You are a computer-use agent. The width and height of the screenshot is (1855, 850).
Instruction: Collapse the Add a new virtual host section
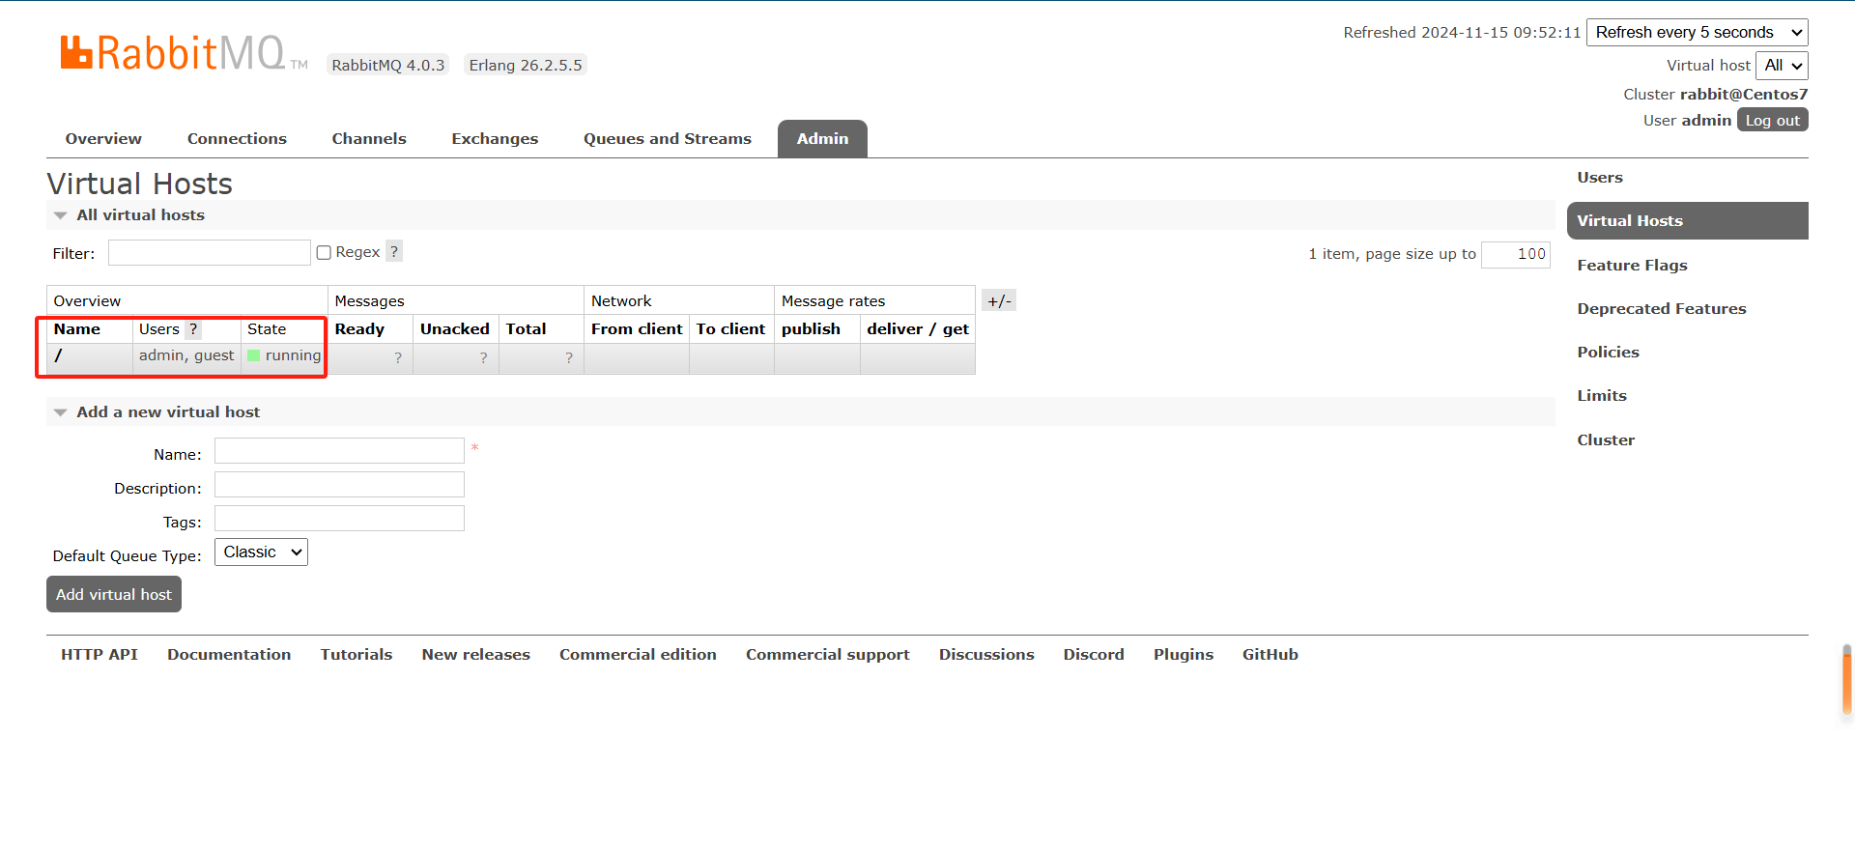click(x=61, y=412)
